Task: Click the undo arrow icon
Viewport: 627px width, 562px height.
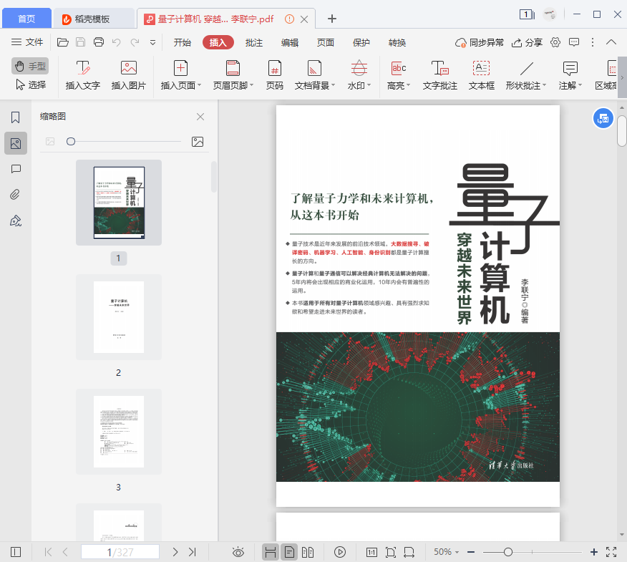Action: 117,42
